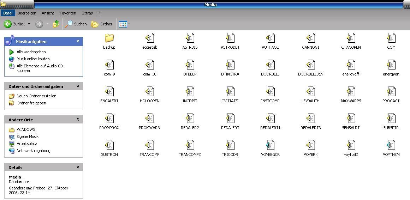
Task: Collapse the Musikaufgaben panel
Action: coord(78,41)
